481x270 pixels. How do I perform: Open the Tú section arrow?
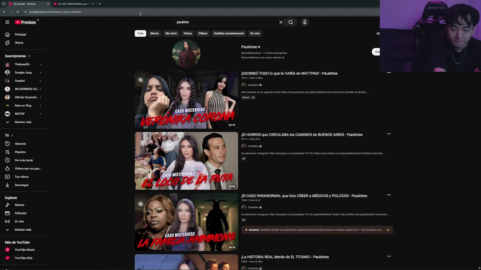coord(12,135)
